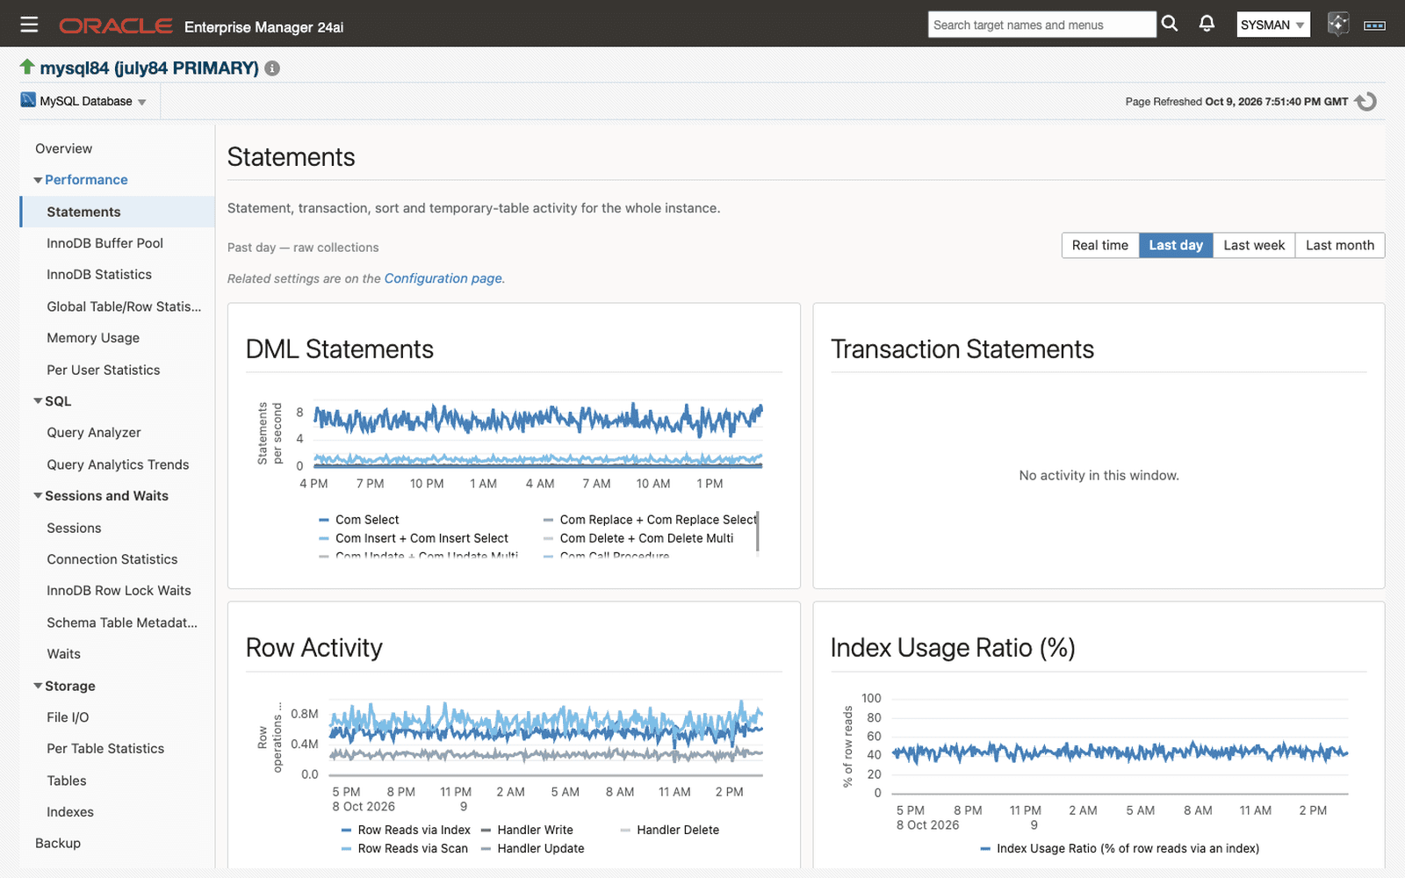The width and height of the screenshot is (1405, 878).
Task: Collapse the SQL section
Action: (x=38, y=401)
